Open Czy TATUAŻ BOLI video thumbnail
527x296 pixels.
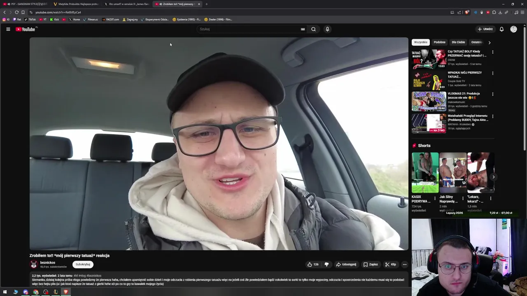pyautogui.click(x=429, y=59)
